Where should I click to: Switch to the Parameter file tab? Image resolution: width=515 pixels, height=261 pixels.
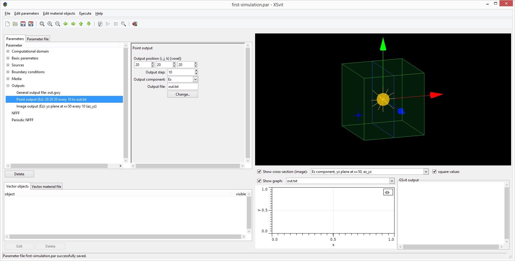coord(38,39)
